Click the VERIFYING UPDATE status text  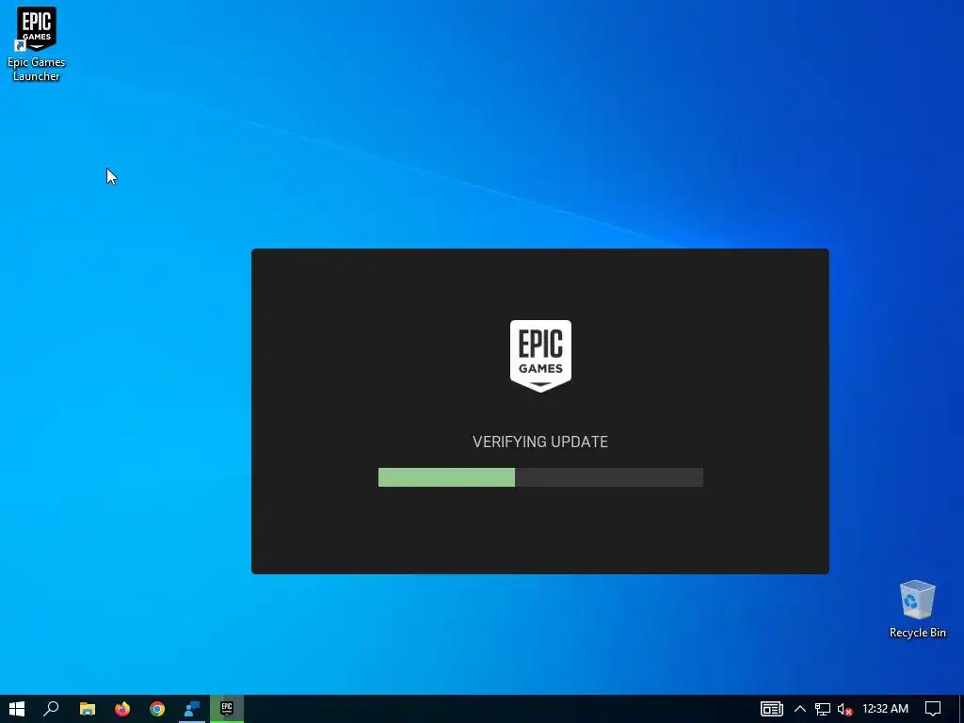[x=540, y=442]
